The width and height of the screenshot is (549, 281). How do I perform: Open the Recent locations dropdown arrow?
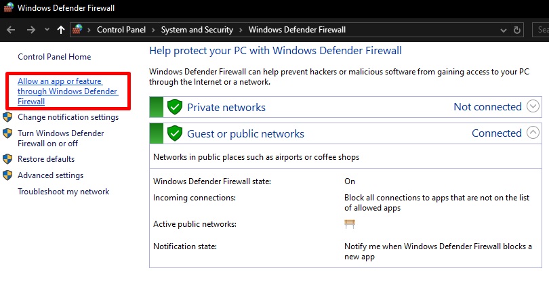(x=46, y=30)
